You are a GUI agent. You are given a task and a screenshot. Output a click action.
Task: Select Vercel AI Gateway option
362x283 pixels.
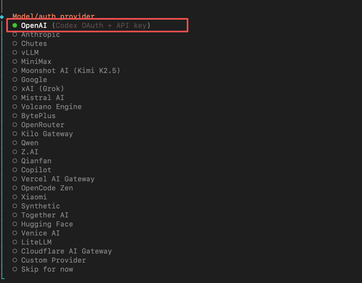(x=58, y=179)
